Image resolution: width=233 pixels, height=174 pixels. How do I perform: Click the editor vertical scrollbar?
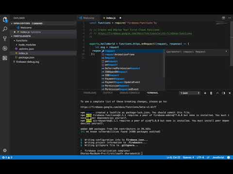pyautogui.click(x=232, y=43)
